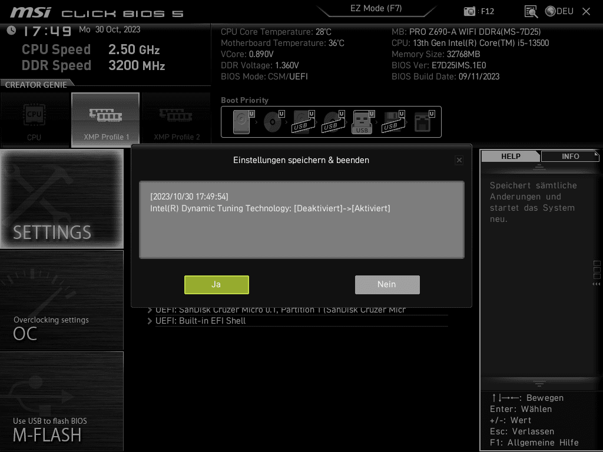603x452 pixels.
Task: Click the Boot Priority label
Action: [244, 100]
